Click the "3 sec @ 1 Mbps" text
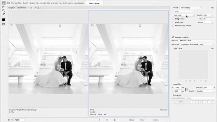The image size is (217, 122). click(x=96, y=115)
